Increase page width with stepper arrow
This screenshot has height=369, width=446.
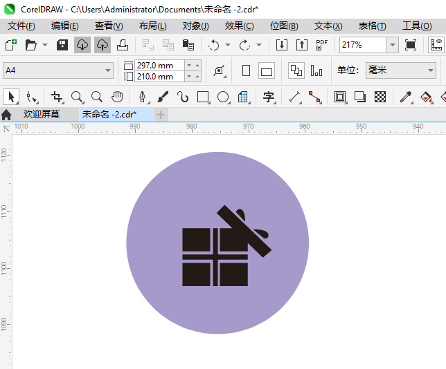click(x=197, y=66)
